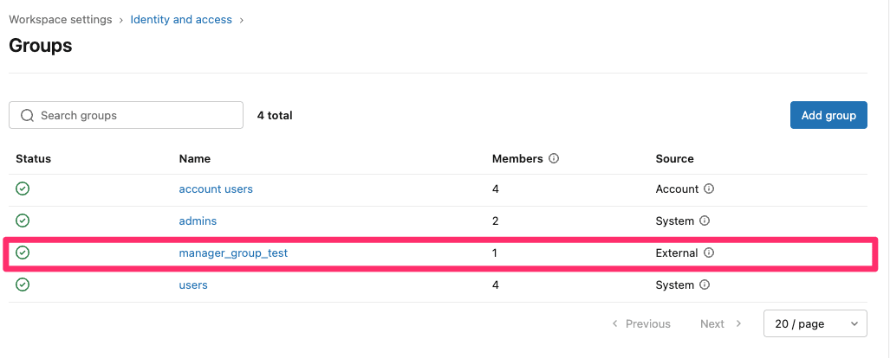The image size is (890, 358).
Task: Open the account users group
Action: point(216,189)
